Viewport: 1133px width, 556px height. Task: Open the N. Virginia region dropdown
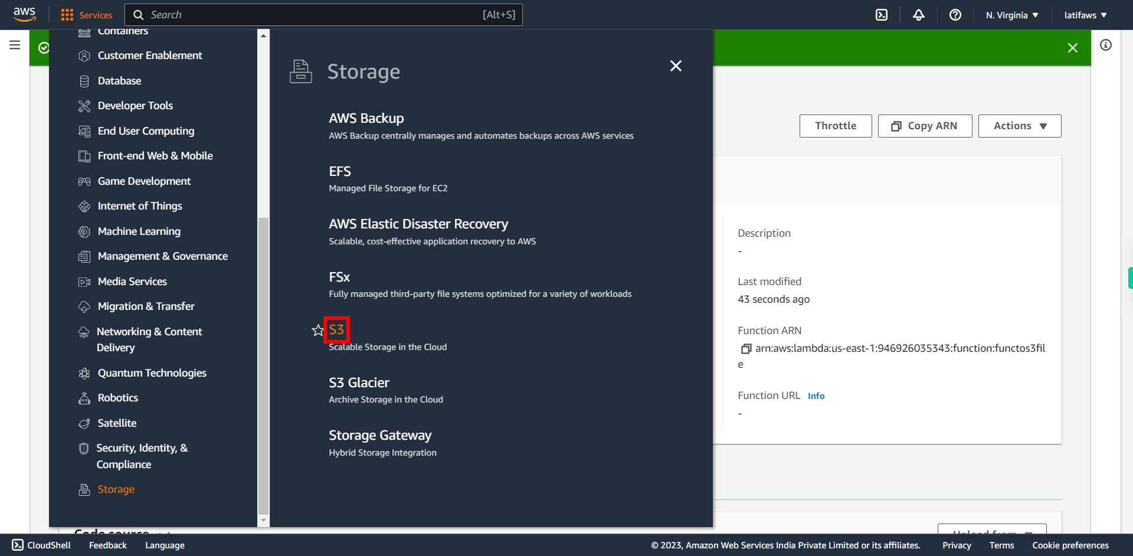pyautogui.click(x=1011, y=15)
